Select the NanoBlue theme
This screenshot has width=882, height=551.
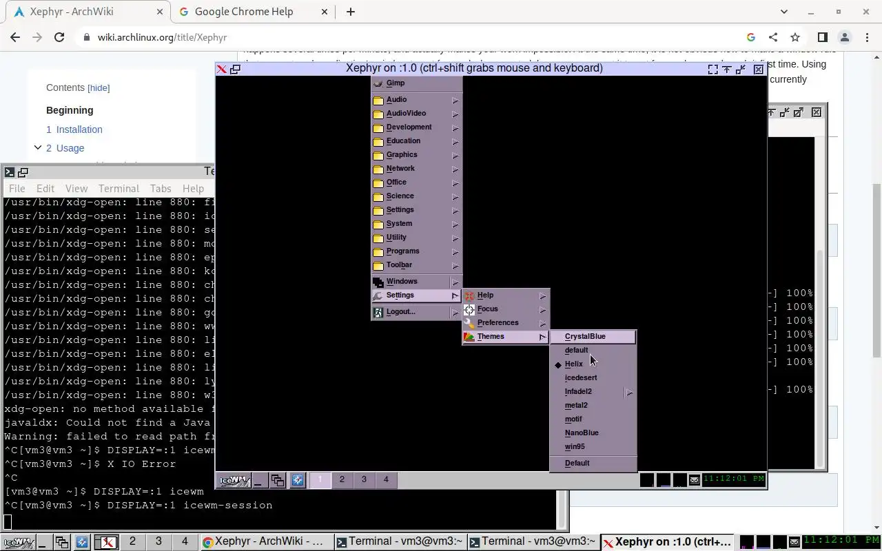[x=593, y=433]
